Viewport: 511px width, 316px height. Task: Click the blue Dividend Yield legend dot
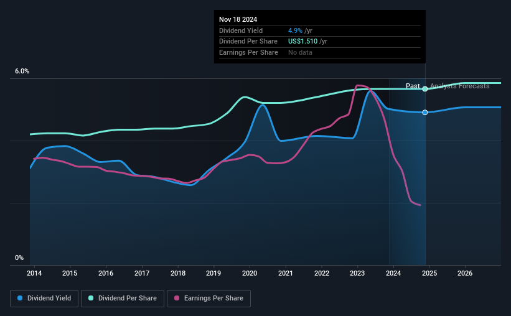[x=20, y=298]
